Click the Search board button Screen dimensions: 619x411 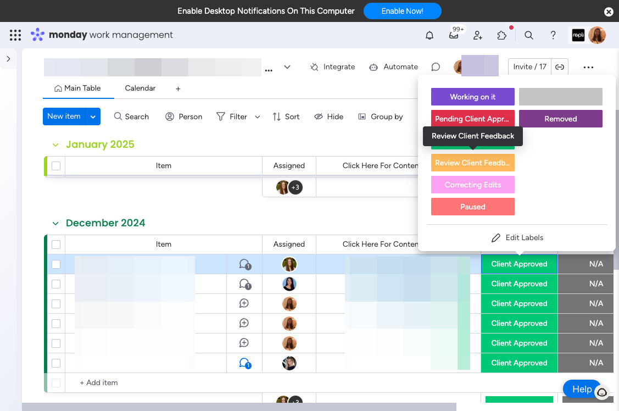(131, 116)
